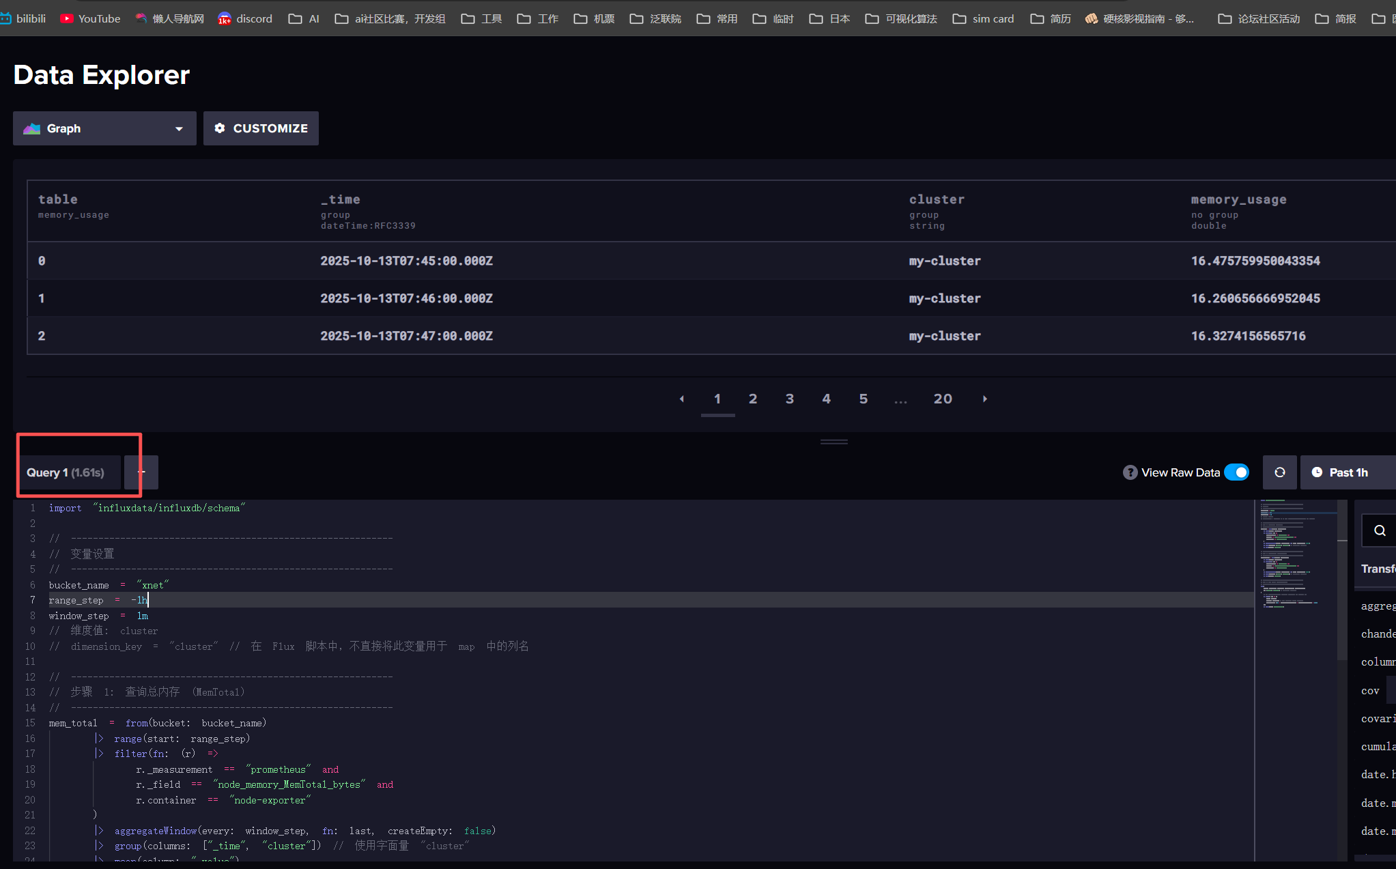This screenshot has height=869, width=1396.
Task: Go to results page 3
Action: click(x=790, y=399)
